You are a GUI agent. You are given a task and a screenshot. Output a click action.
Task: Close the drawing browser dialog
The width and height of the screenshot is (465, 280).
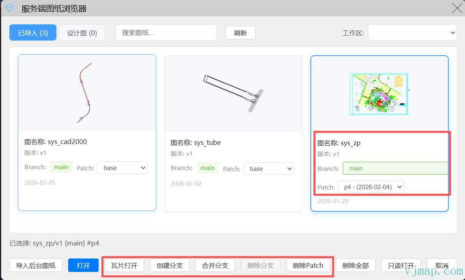pyautogui.click(x=457, y=9)
